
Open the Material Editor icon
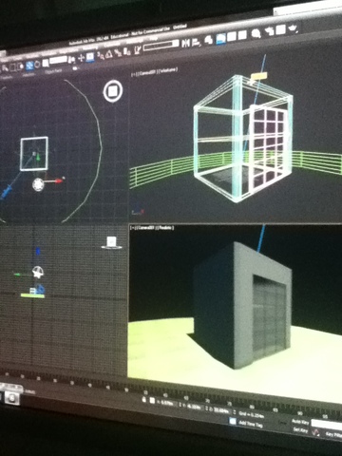[256, 33]
